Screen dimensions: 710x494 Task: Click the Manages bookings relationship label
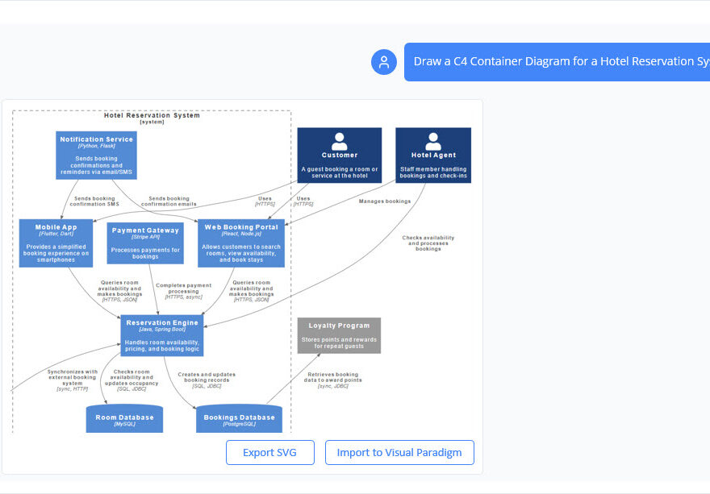coord(384,201)
